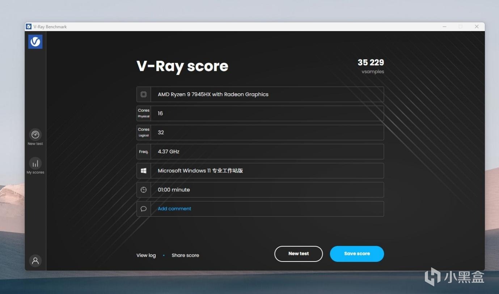Click the CPU chip icon beside the processor name
This screenshot has height=294, width=499.
(144, 94)
